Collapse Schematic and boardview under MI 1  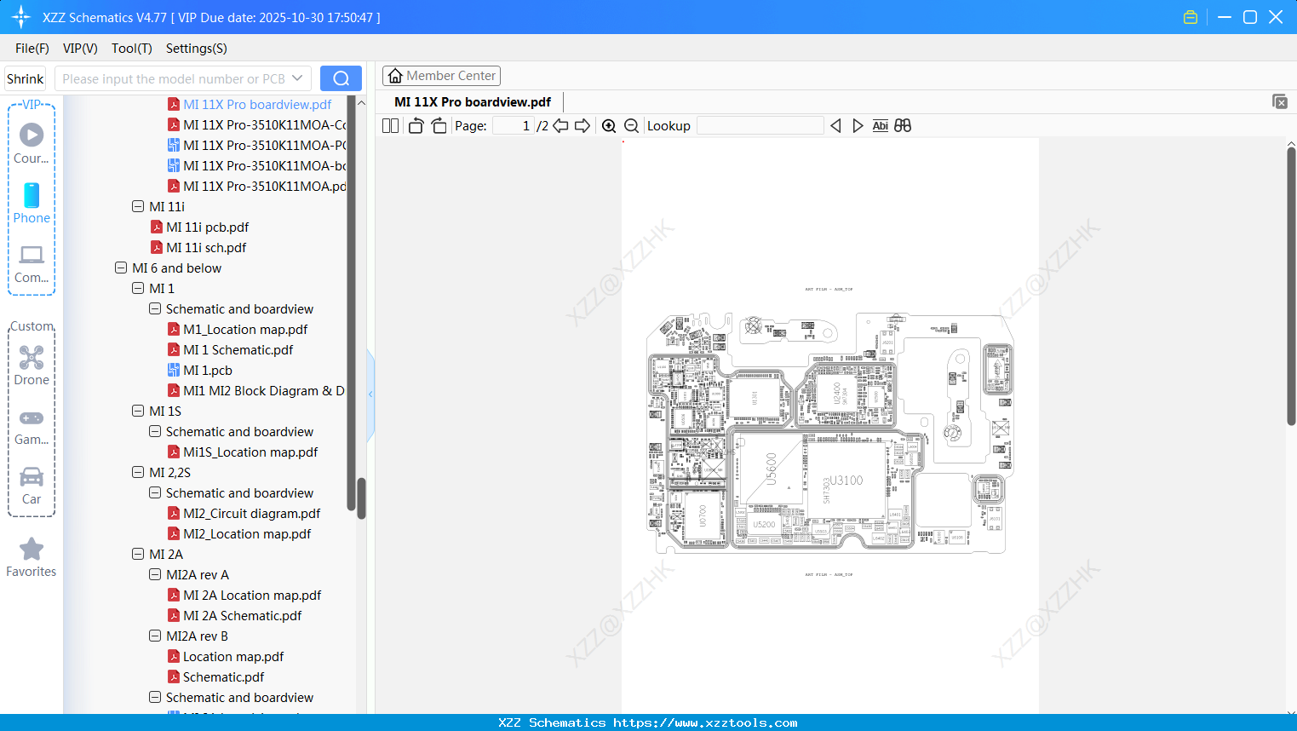click(155, 308)
